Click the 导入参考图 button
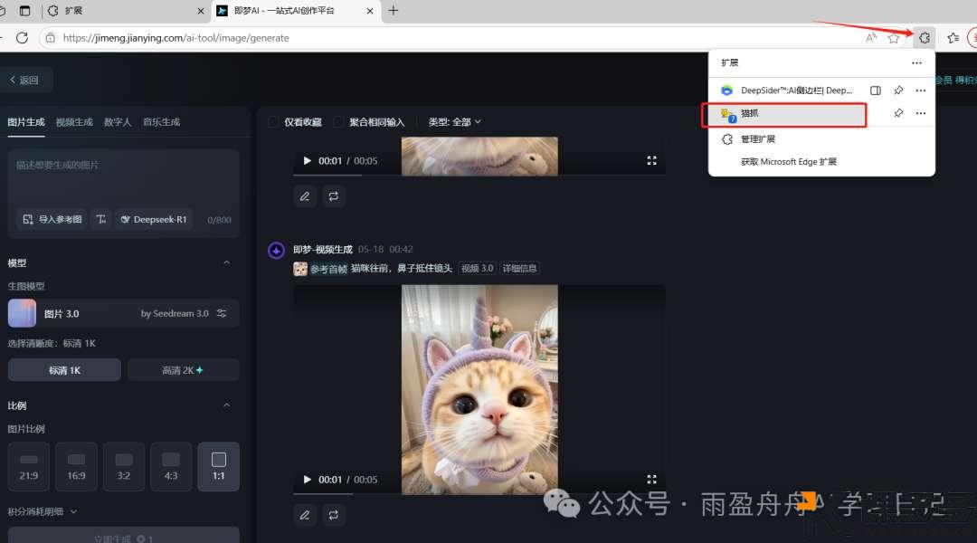This screenshot has height=543, width=977. coord(52,219)
